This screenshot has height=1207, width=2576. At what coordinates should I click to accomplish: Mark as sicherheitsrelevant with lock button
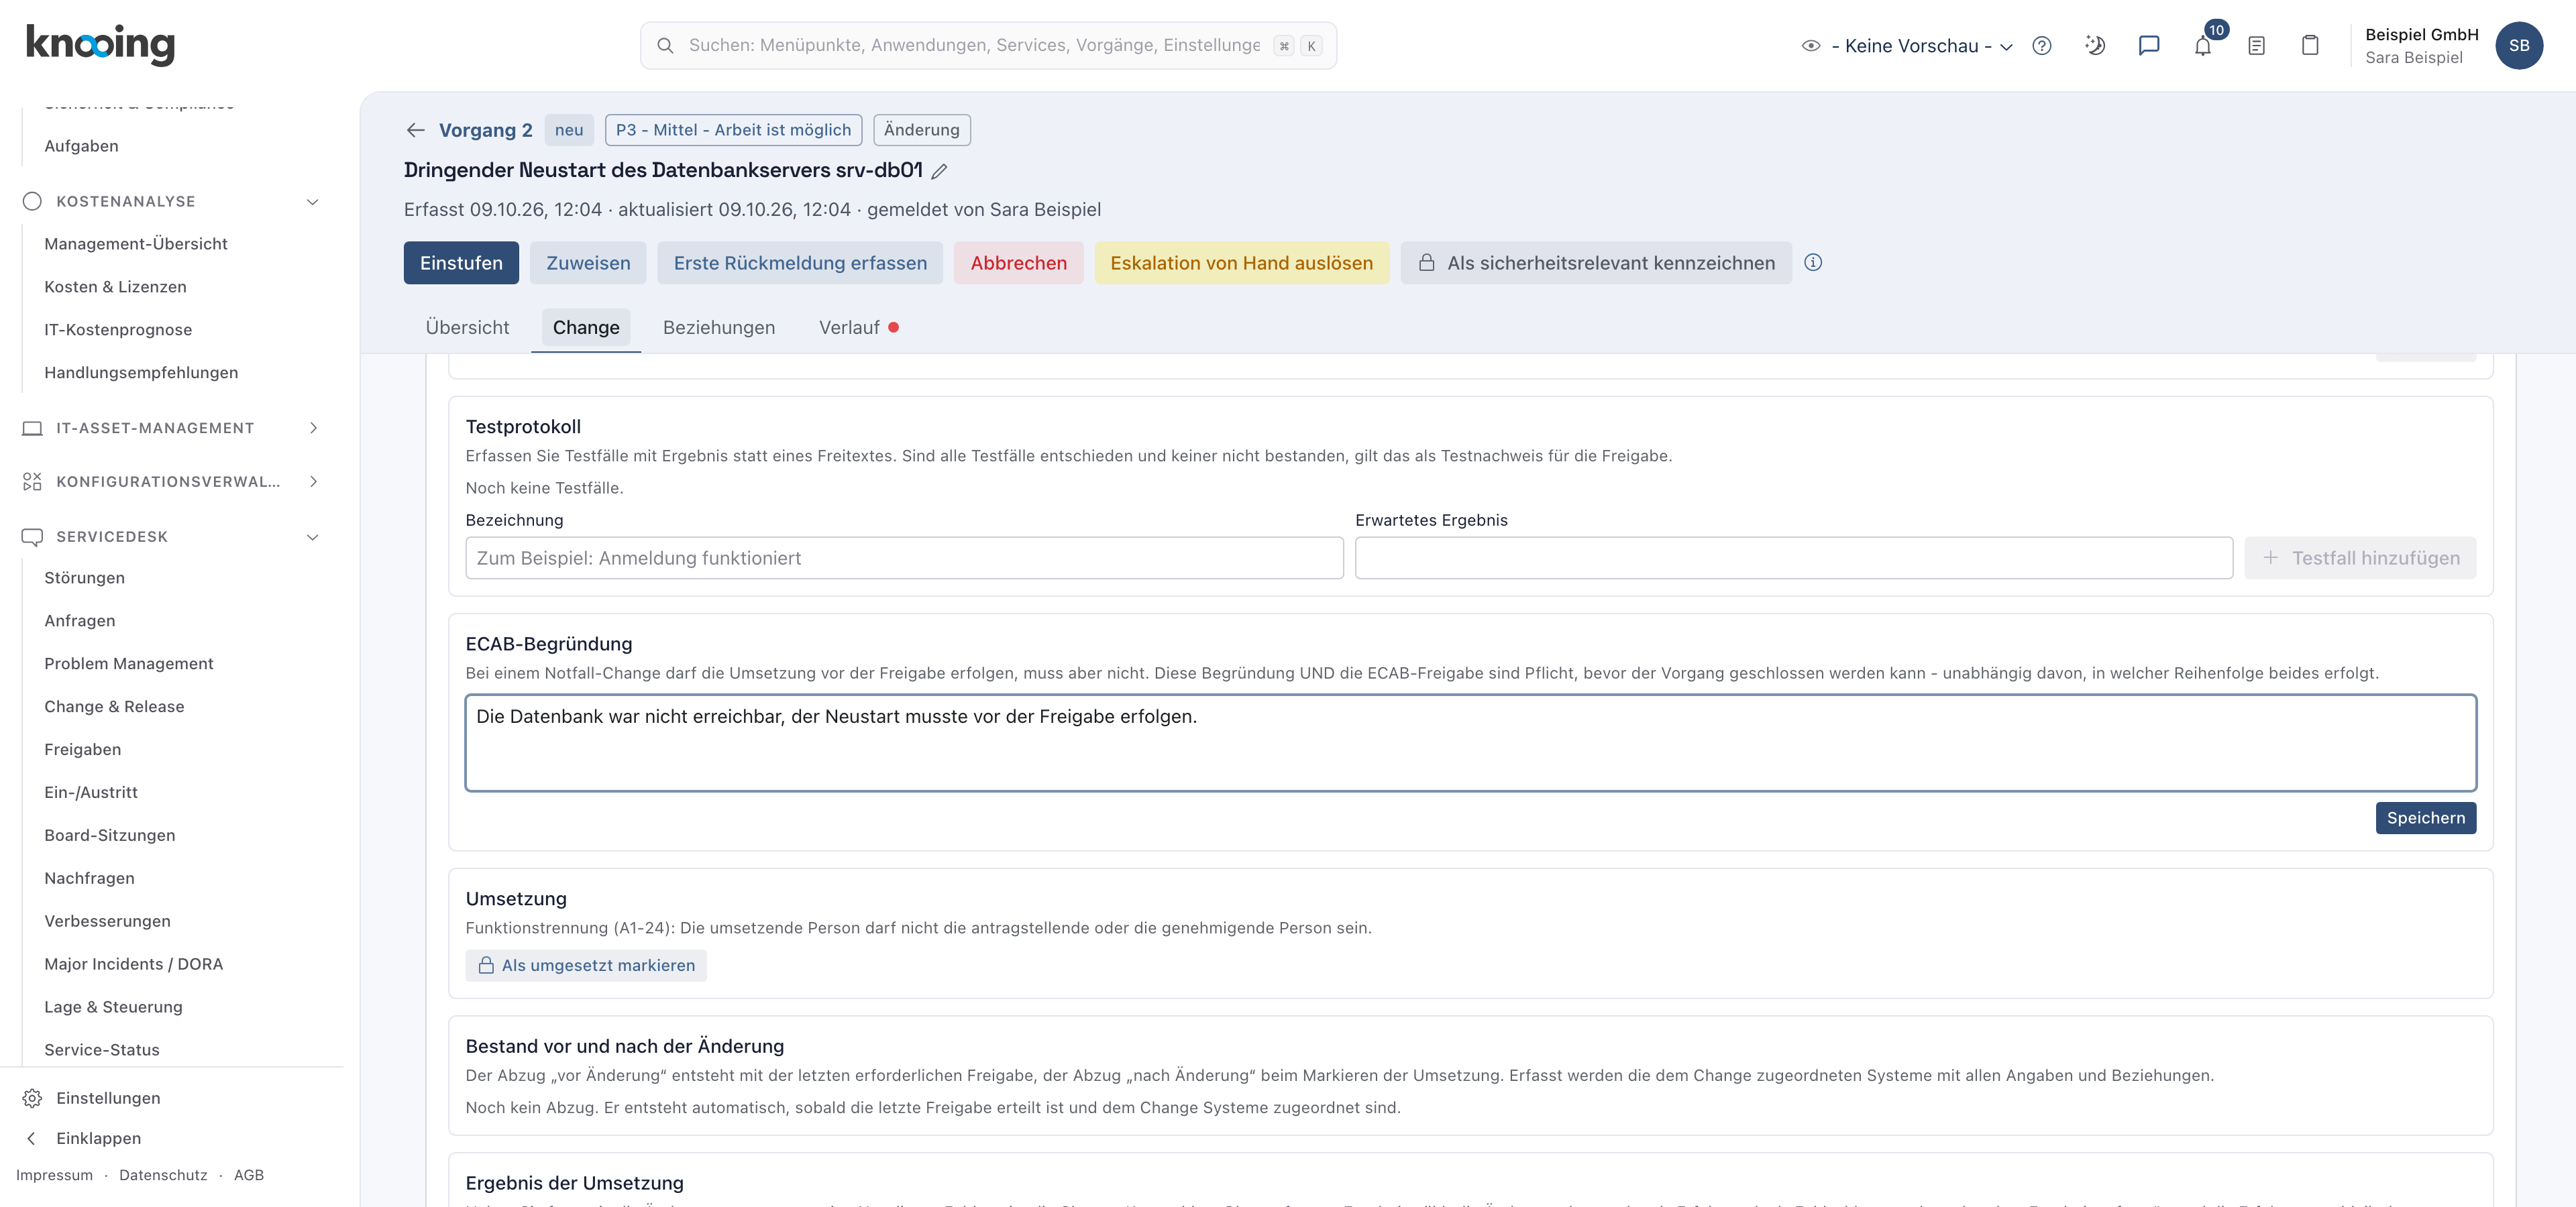pyautogui.click(x=1596, y=263)
